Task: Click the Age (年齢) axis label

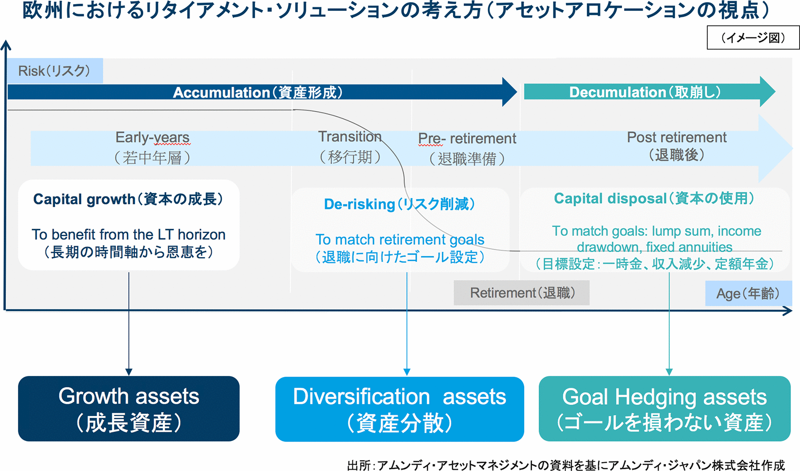Action: tap(748, 293)
